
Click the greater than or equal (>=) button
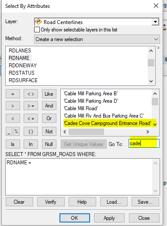pos(31,106)
